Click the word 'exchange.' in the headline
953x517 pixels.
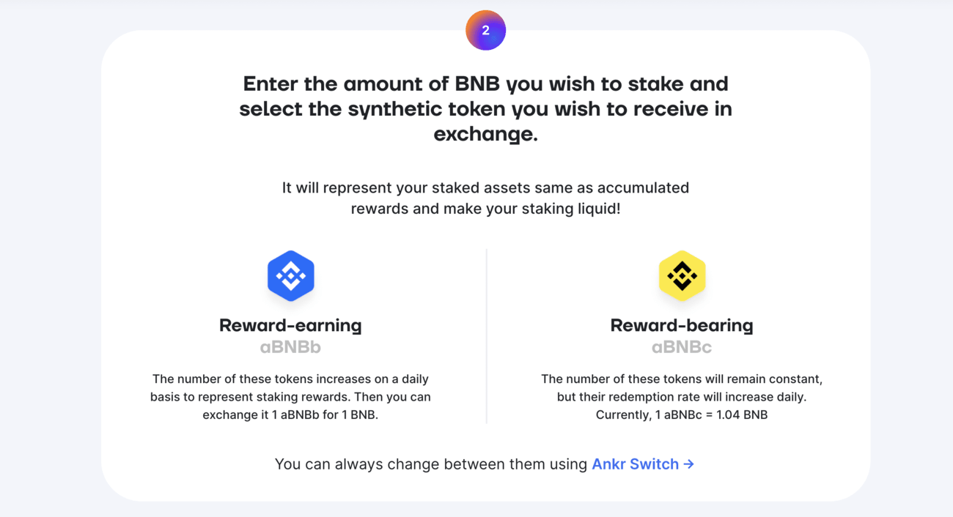tap(485, 135)
